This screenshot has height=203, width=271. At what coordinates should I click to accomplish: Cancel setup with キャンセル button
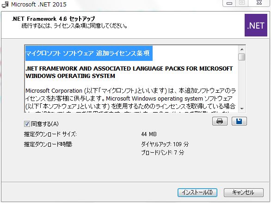tap(244, 192)
